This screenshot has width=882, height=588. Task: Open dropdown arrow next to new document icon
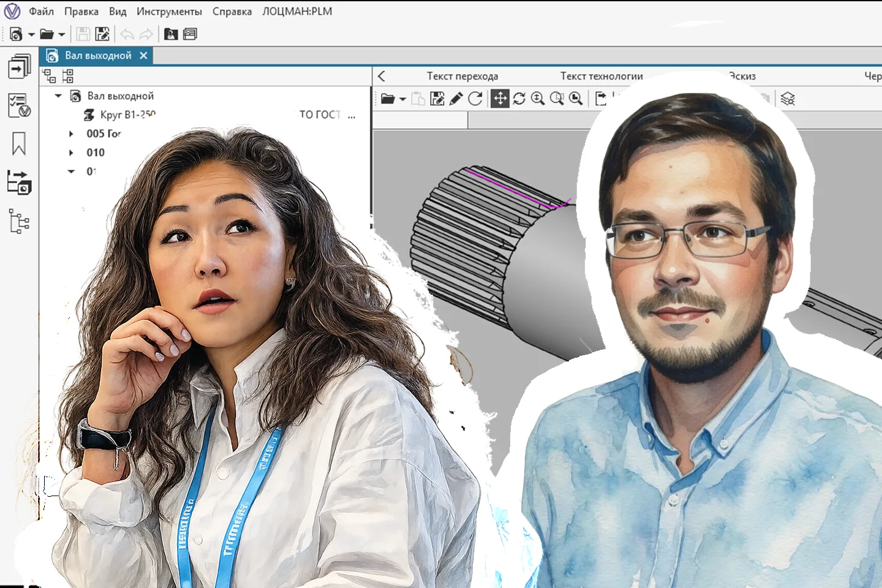click(x=31, y=35)
